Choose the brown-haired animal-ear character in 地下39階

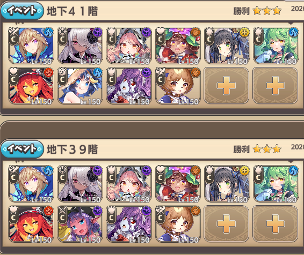[178, 224]
